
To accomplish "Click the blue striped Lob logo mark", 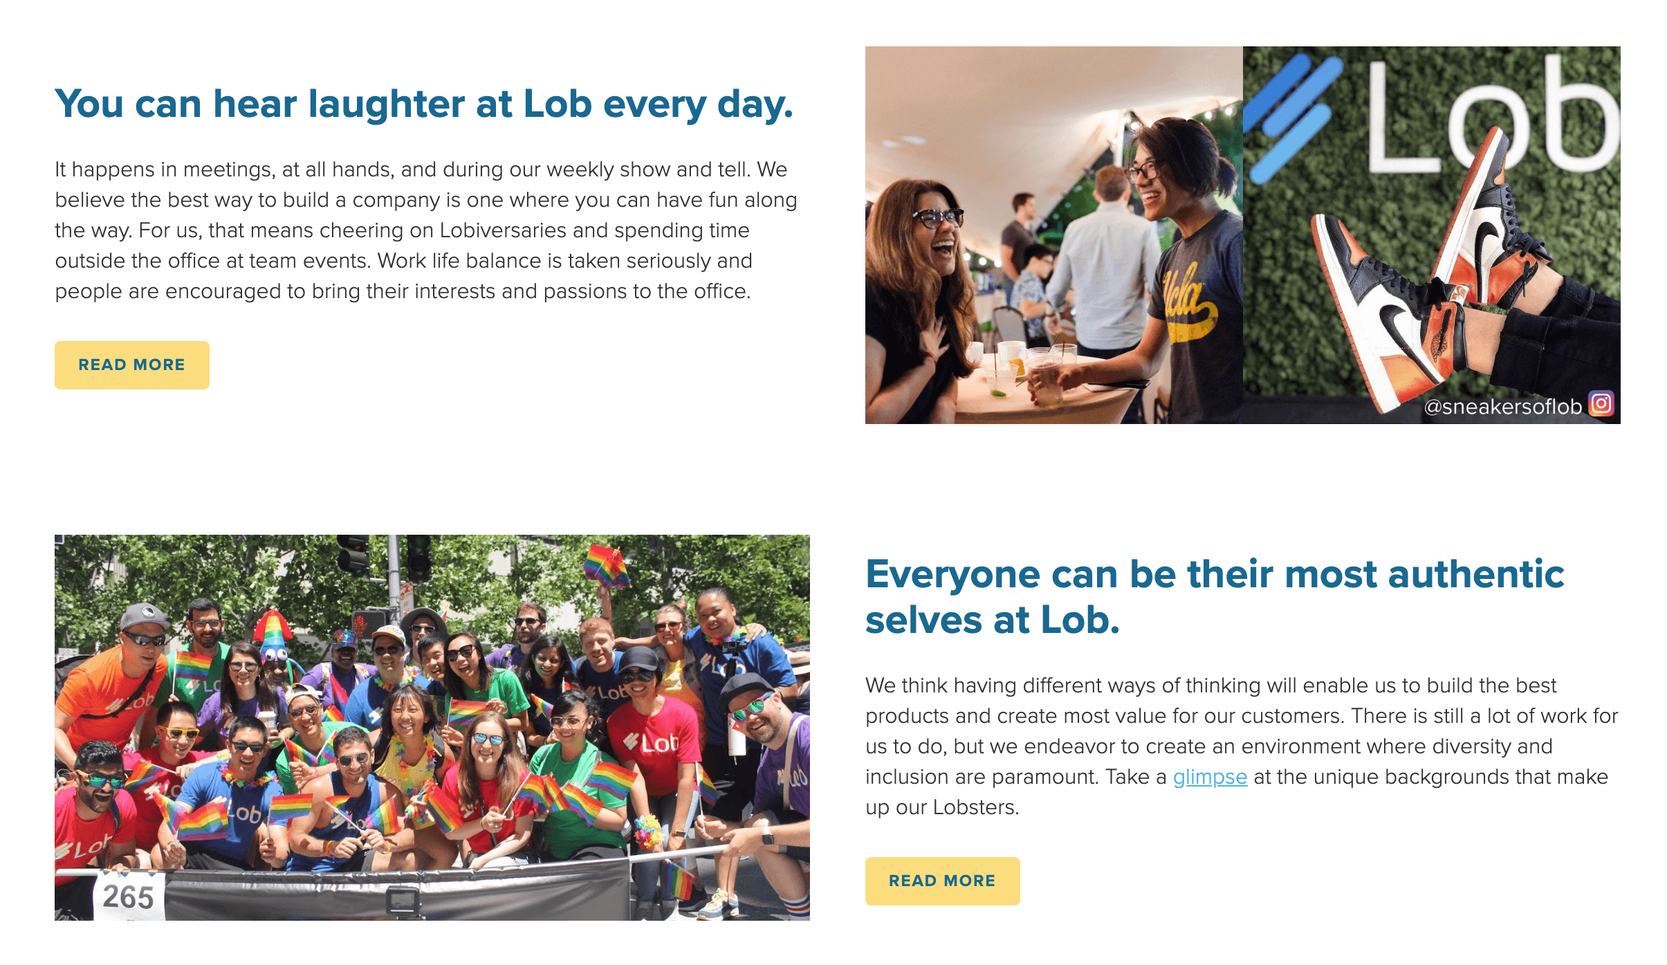I will point(1292,114).
